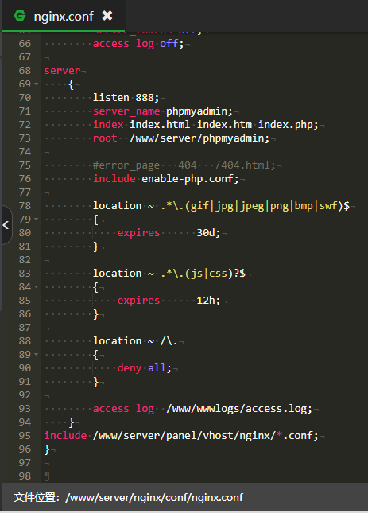Image resolution: width=368 pixels, height=513 pixels.
Task: Click the root /www/server/phpmyadmin path
Action: pos(199,138)
